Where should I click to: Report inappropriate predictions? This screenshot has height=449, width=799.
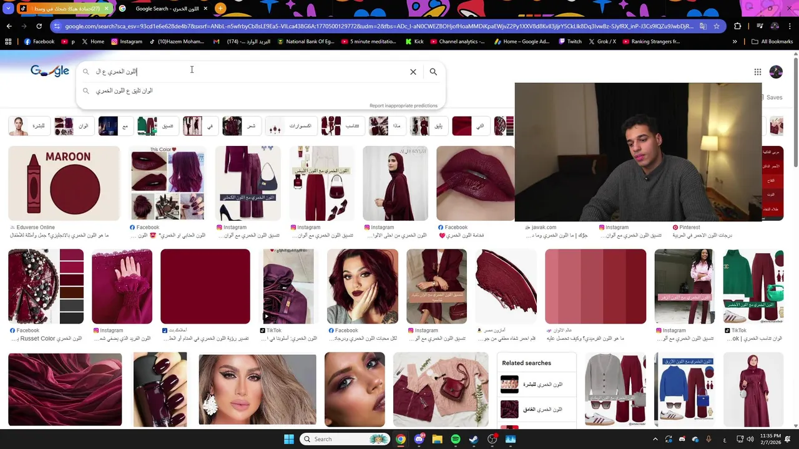point(403,106)
